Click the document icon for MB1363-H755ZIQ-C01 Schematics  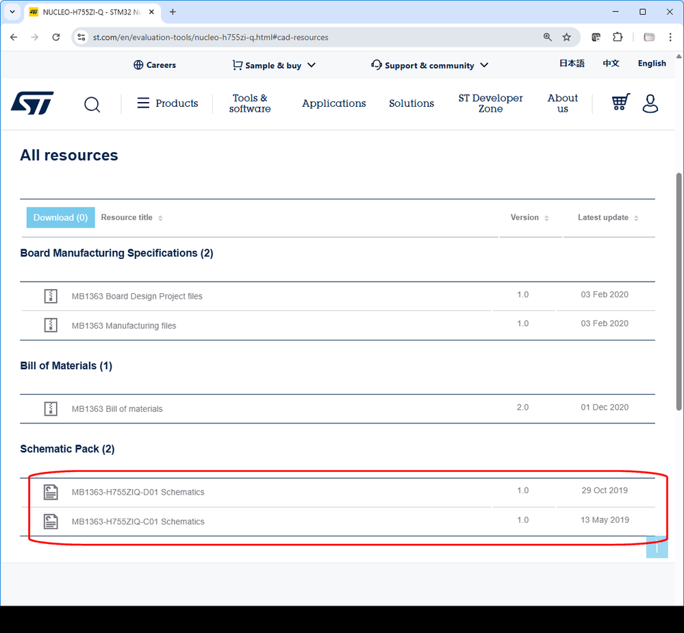point(51,521)
